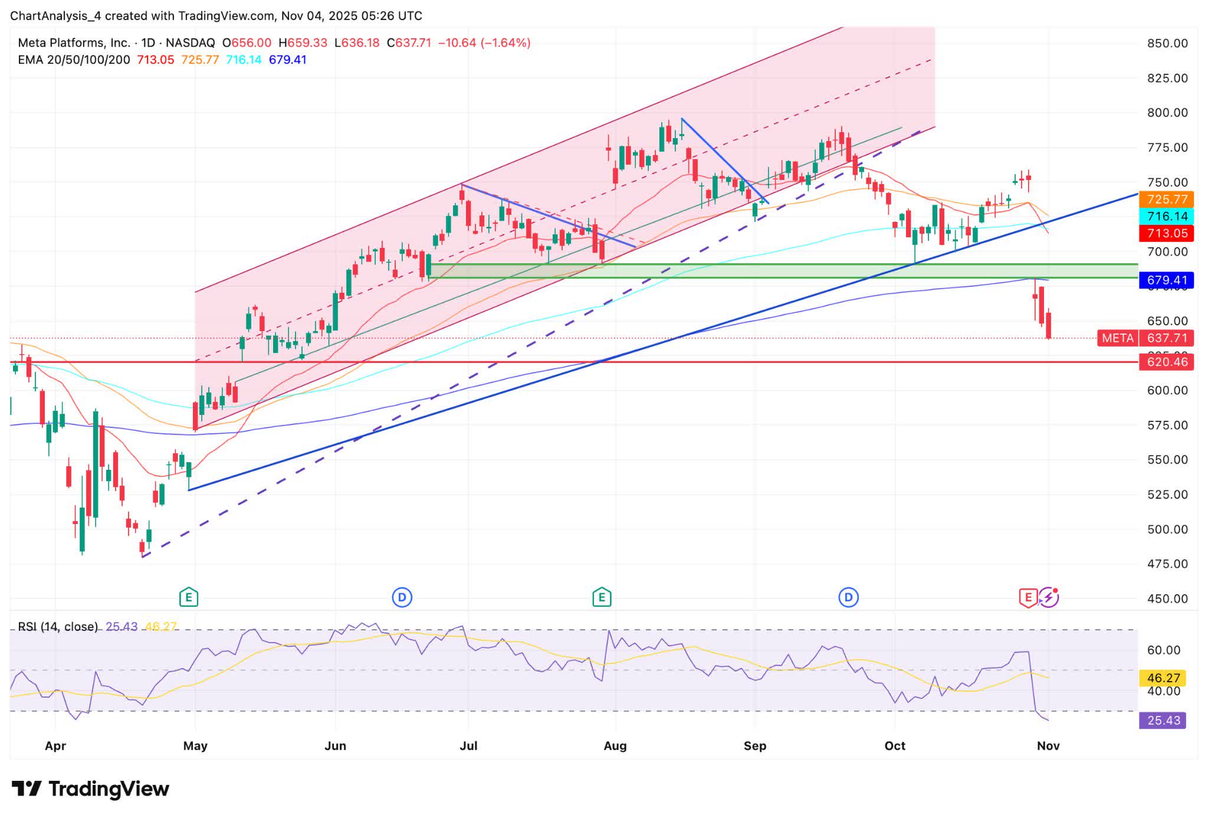Click the red META ticker price tag
Viewport: 1208px width, 818px height.
click(1118, 338)
